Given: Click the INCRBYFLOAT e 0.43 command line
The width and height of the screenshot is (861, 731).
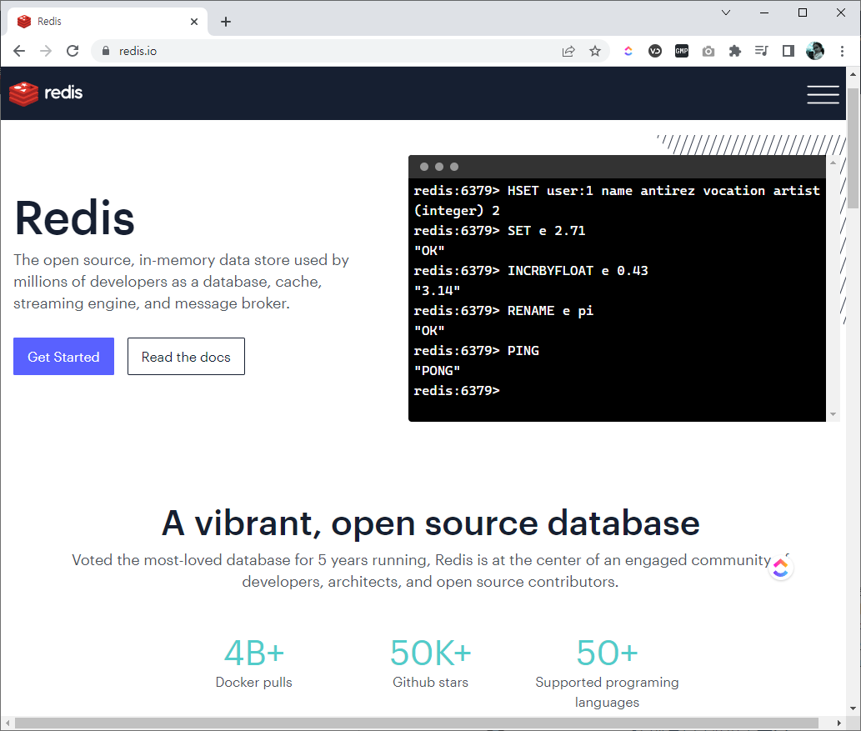Looking at the screenshot, I should point(530,271).
